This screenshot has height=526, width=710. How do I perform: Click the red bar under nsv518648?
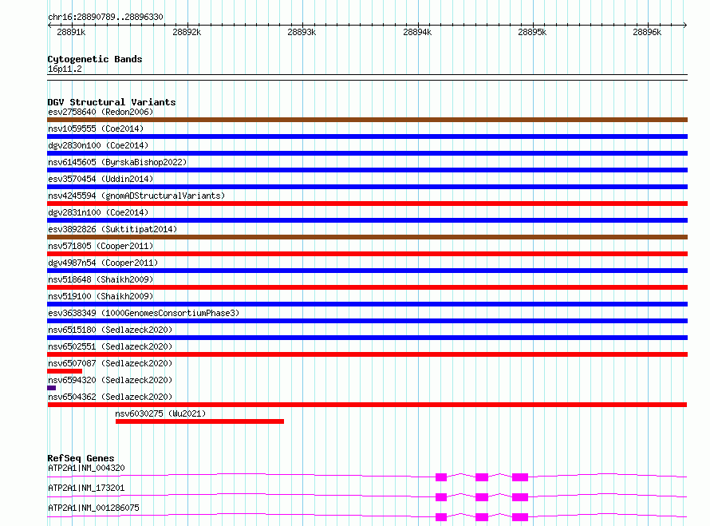pyautogui.click(x=367, y=287)
